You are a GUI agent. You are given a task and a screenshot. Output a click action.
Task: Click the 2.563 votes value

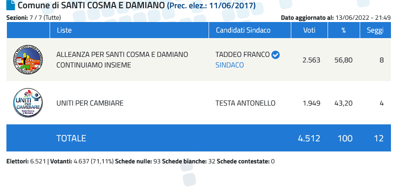(311, 60)
